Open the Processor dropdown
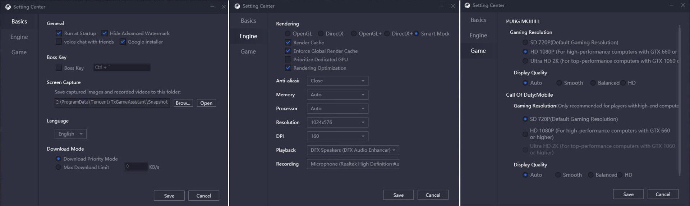Image resolution: width=690 pixels, height=206 pixels. coord(337,109)
